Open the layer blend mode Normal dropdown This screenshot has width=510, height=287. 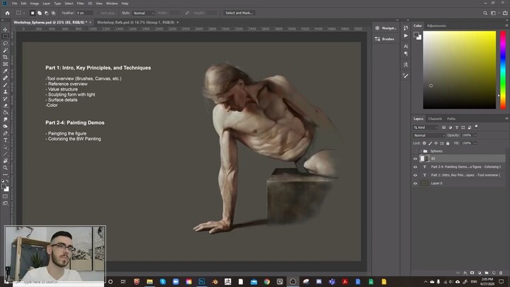click(x=429, y=135)
